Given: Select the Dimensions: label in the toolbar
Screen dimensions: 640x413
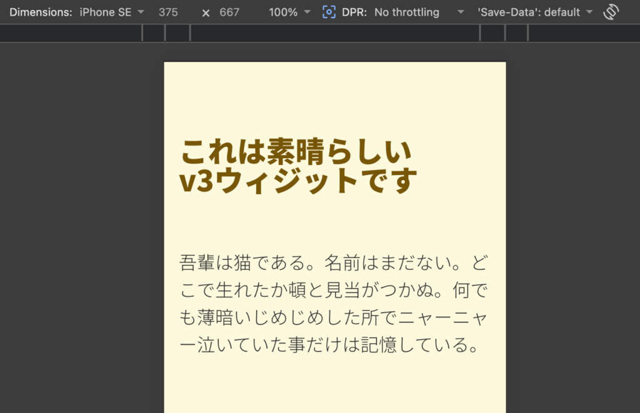Looking at the screenshot, I should pos(41,11).
